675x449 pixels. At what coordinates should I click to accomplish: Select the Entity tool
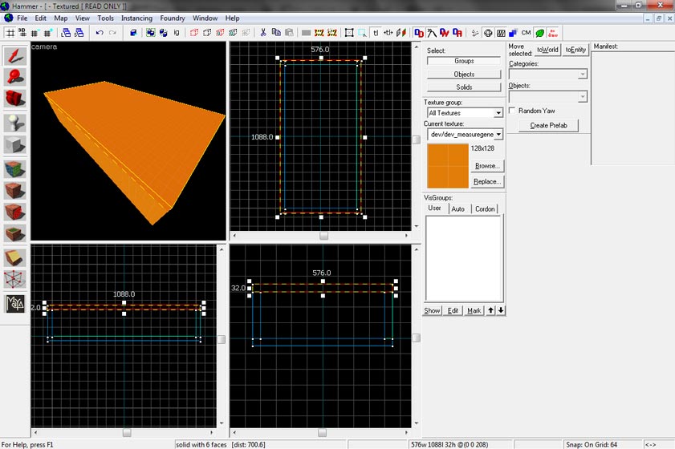tap(15, 123)
